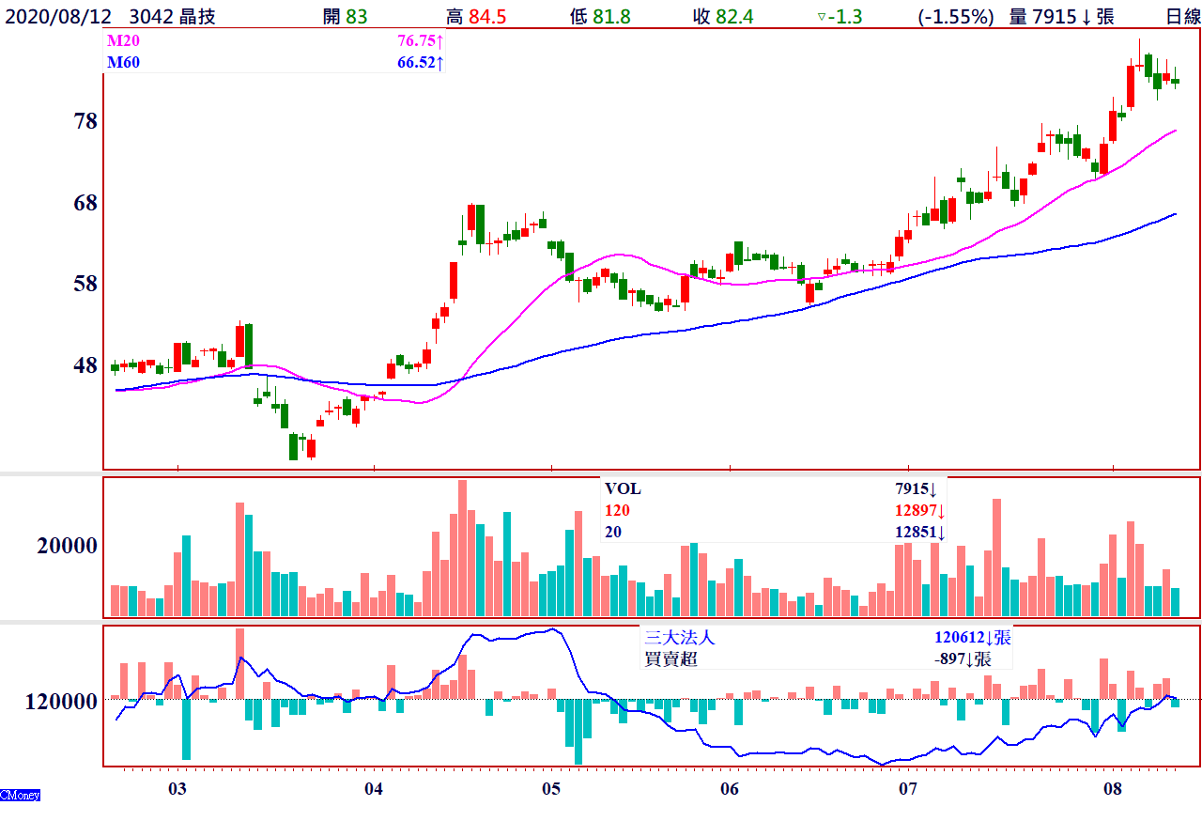Click the 120-day volume value 12897
Image resolution: width=1202 pixels, height=821 pixels.
click(920, 511)
